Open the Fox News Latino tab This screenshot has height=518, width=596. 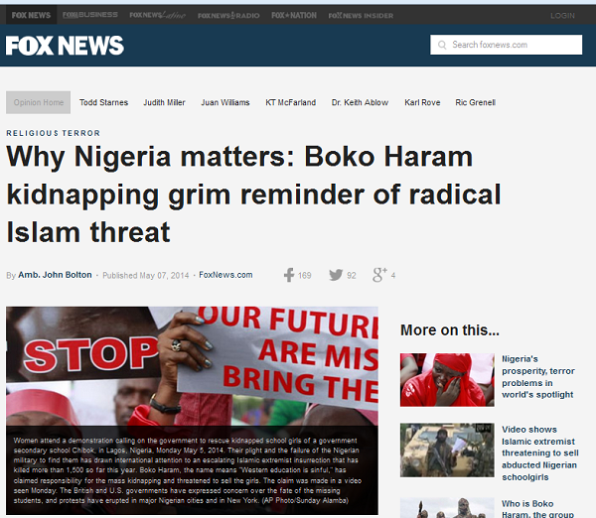(x=157, y=15)
